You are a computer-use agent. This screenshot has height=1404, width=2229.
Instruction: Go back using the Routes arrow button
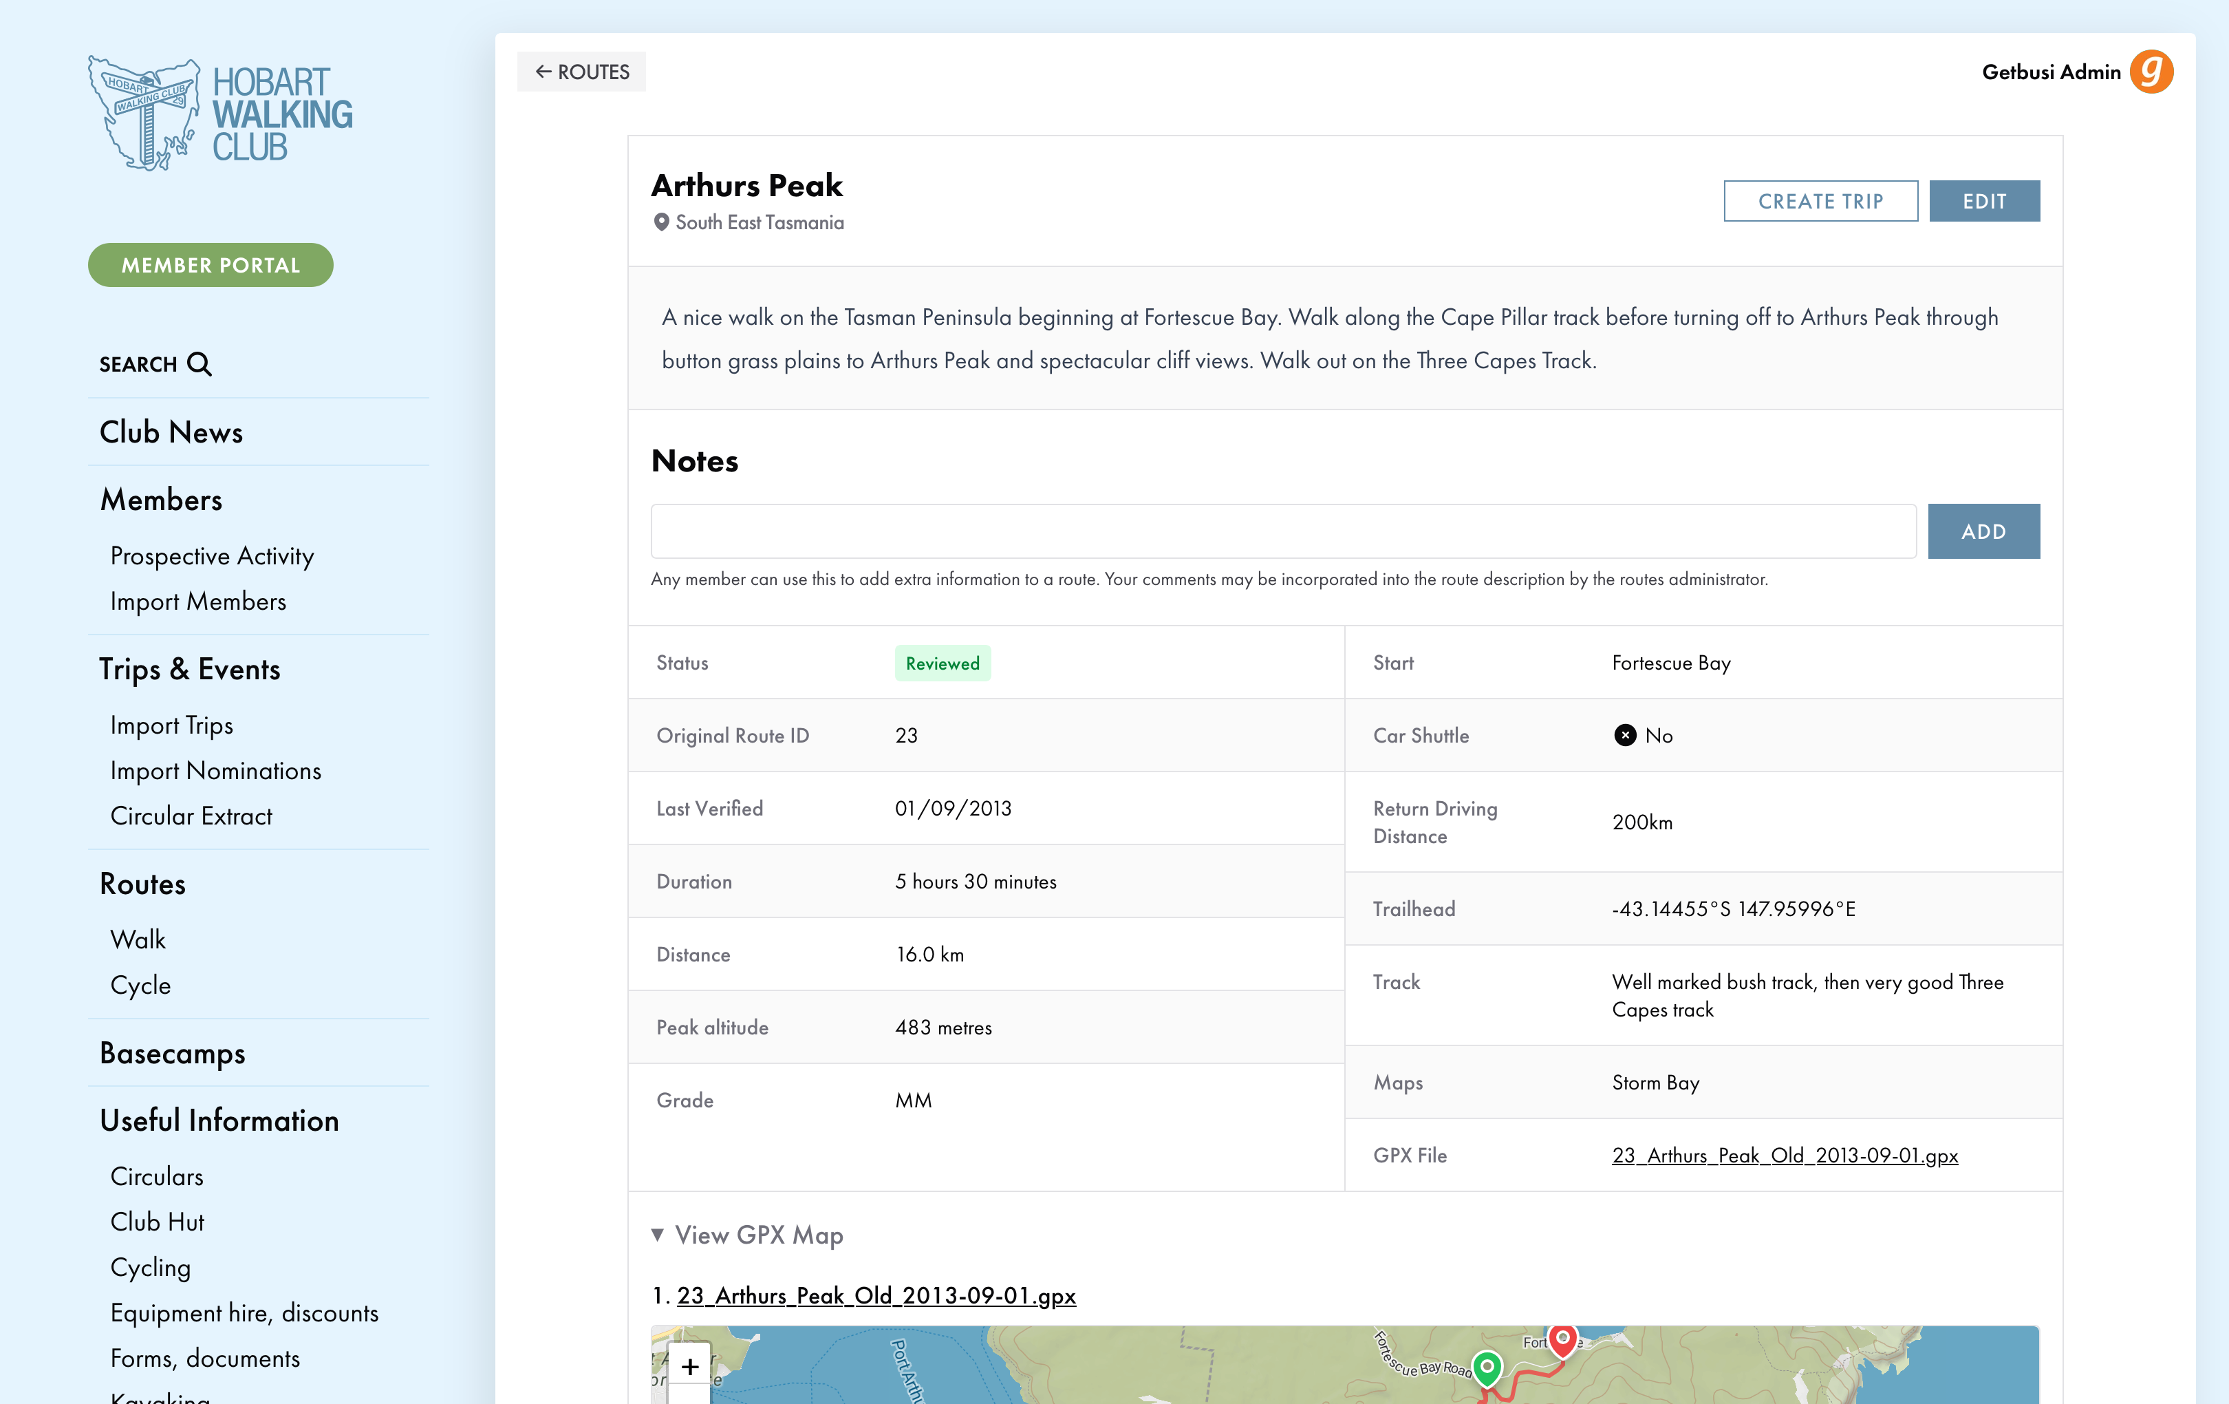pyautogui.click(x=581, y=72)
